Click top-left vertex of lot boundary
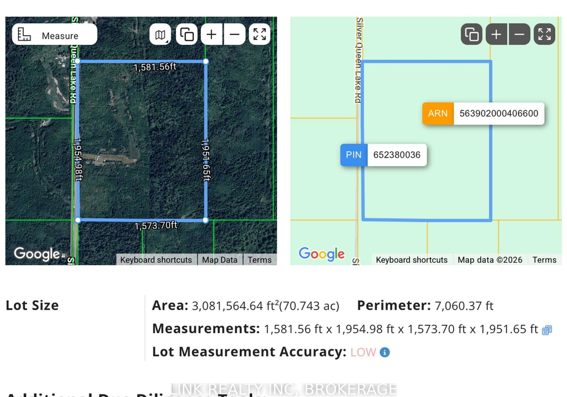Image resolution: width=567 pixels, height=397 pixels. click(x=78, y=61)
